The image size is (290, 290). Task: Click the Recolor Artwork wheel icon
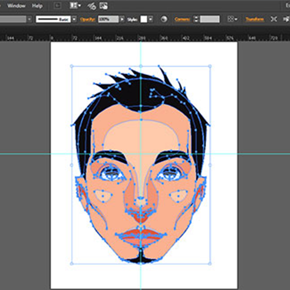(164, 19)
